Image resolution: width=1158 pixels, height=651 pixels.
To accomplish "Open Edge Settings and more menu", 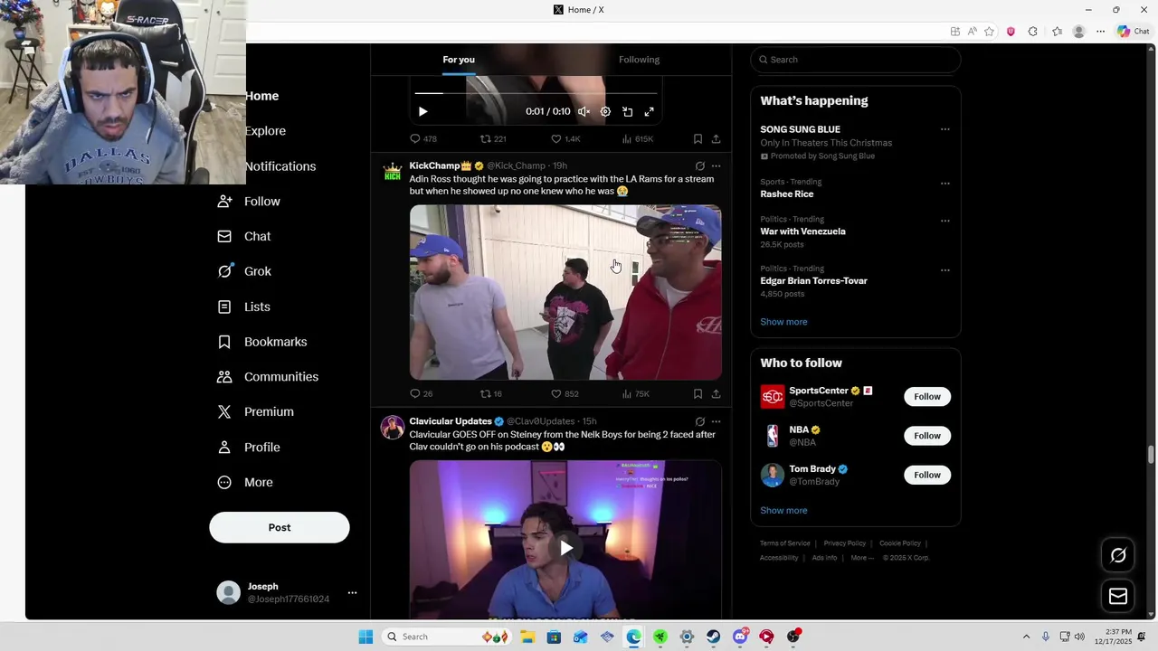I will [1100, 32].
